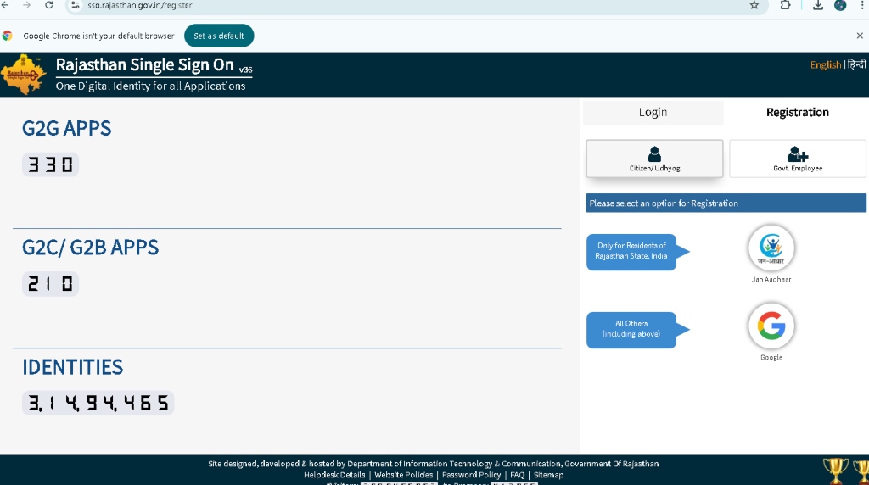Click the IDENTITIES heading

point(73,367)
